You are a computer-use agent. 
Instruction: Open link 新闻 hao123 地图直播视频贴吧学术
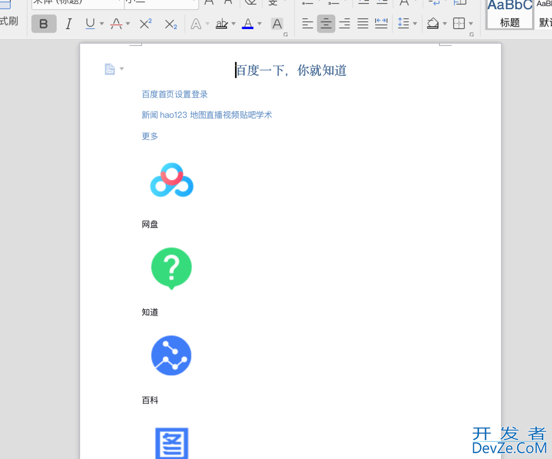pyautogui.click(x=206, y=115)
